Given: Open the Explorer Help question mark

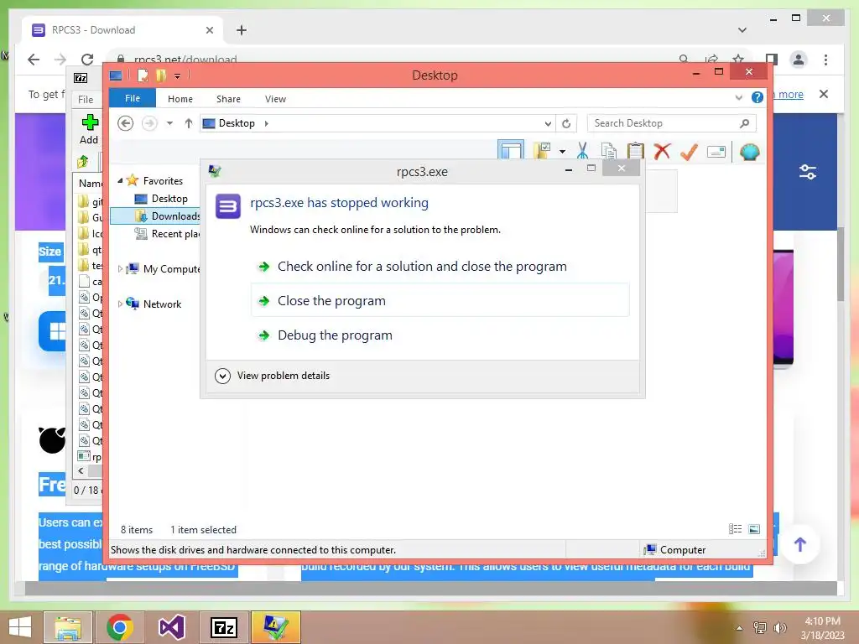Looking at the screenshot, I should pyautogui.click(x=757, y=97).
